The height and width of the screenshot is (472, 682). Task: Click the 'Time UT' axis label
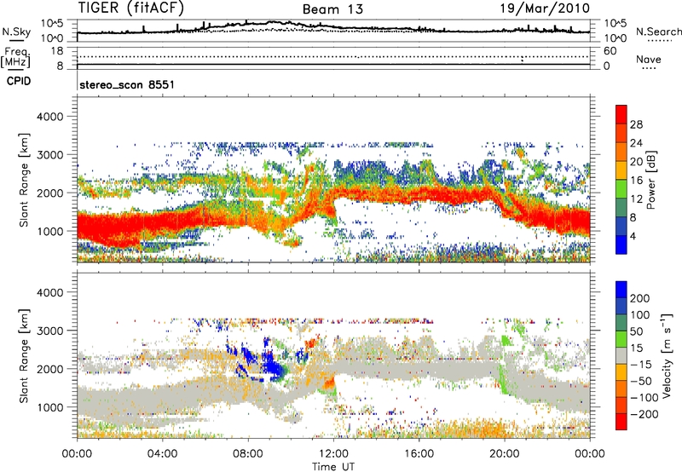click(333, 467)
